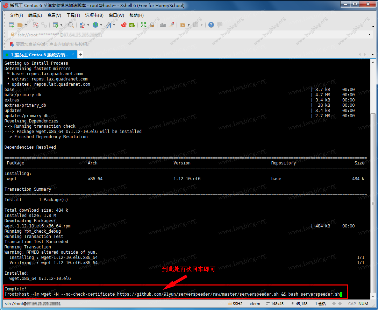Click the scrollbar up arrow
378x310 pixels.
(373, 62)
